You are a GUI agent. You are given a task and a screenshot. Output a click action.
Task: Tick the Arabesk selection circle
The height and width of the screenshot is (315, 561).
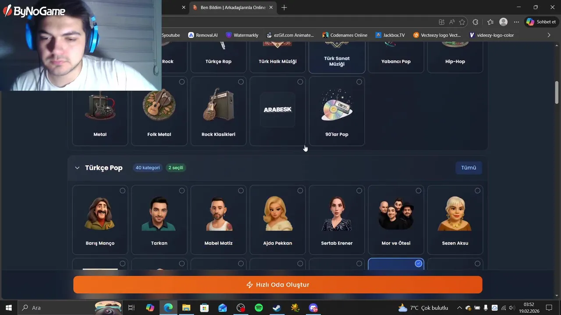tap(300, 82)
